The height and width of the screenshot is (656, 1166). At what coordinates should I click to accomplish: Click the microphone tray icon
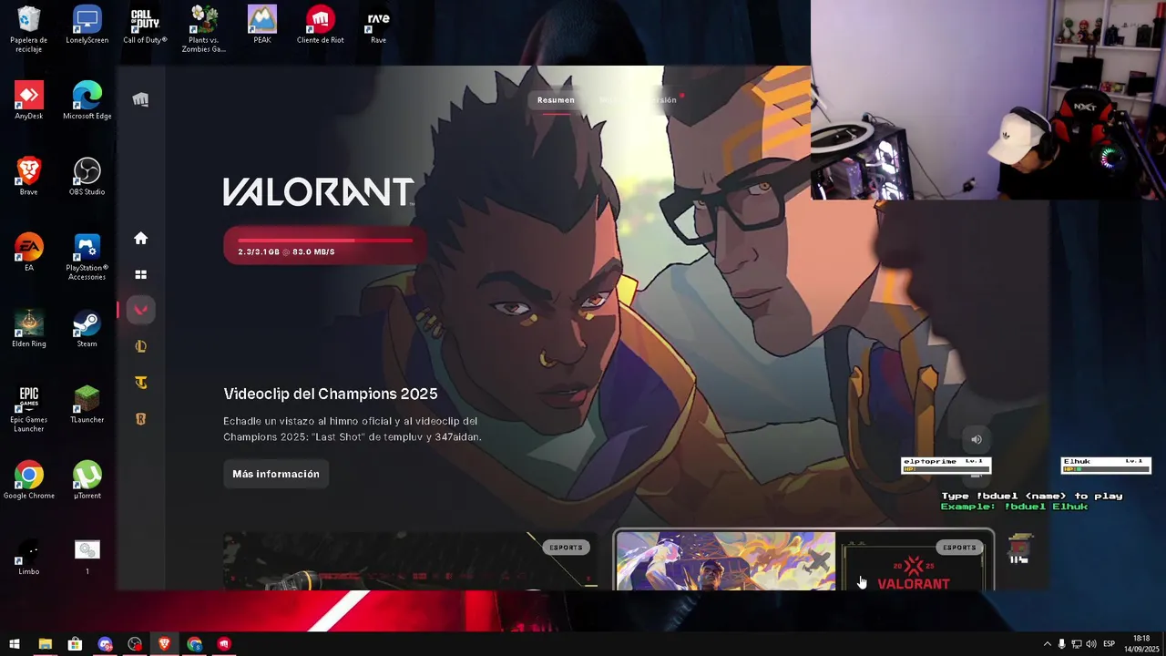1061,644
